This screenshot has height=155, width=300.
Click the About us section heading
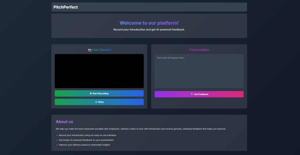tap(64, 122)
